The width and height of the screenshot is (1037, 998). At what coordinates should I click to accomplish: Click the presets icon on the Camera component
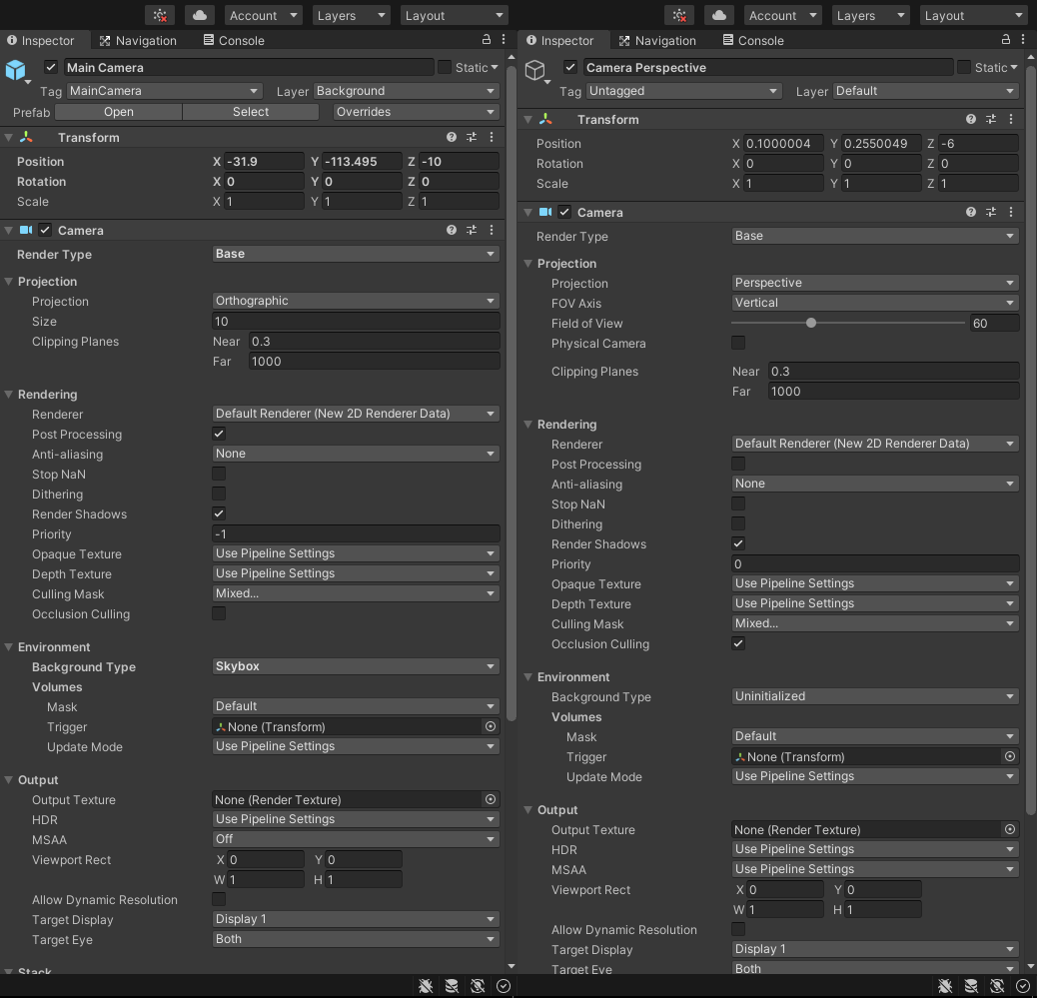tap(471, 230)
